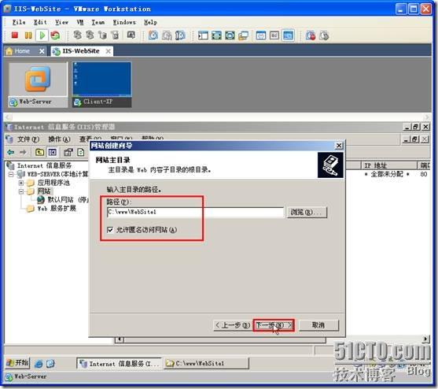Click the IIS properties toolbar icon
Viewport: 438px width, 389px height.
68,152
